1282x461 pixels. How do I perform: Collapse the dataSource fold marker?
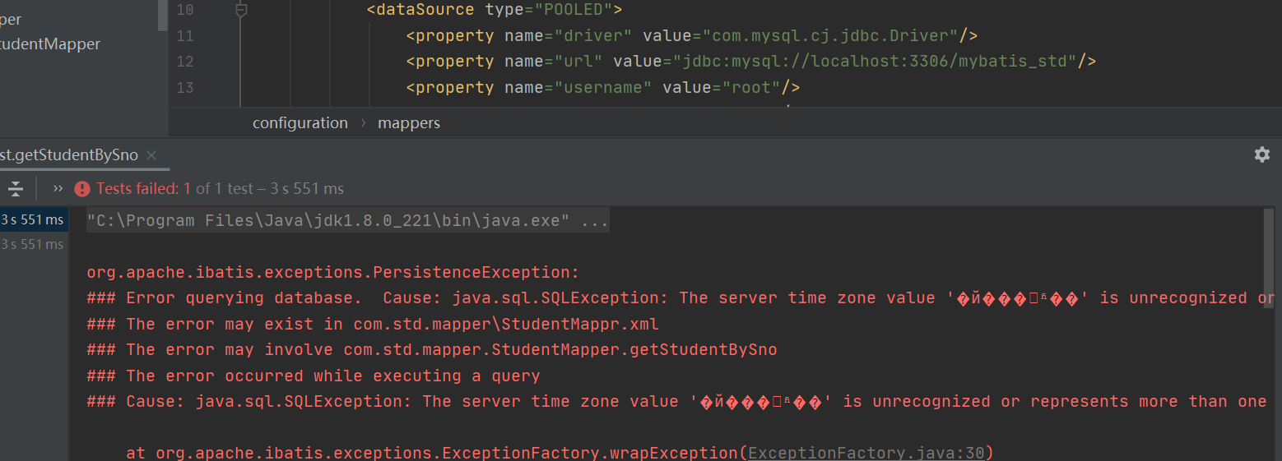click(241, 11)
